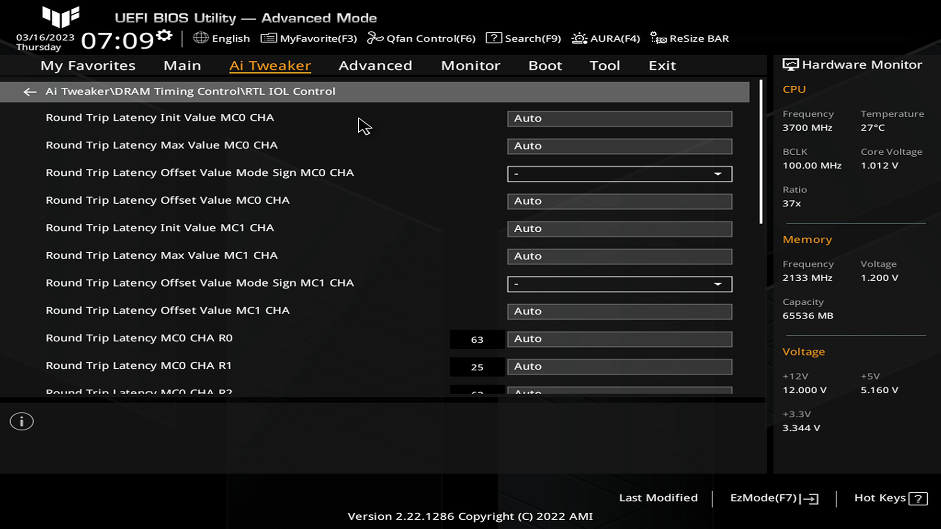Toggle Round Trip Latency Max Value MC1 CHA
This screenshot has width=941, height=529.
(x=619, y=255)
